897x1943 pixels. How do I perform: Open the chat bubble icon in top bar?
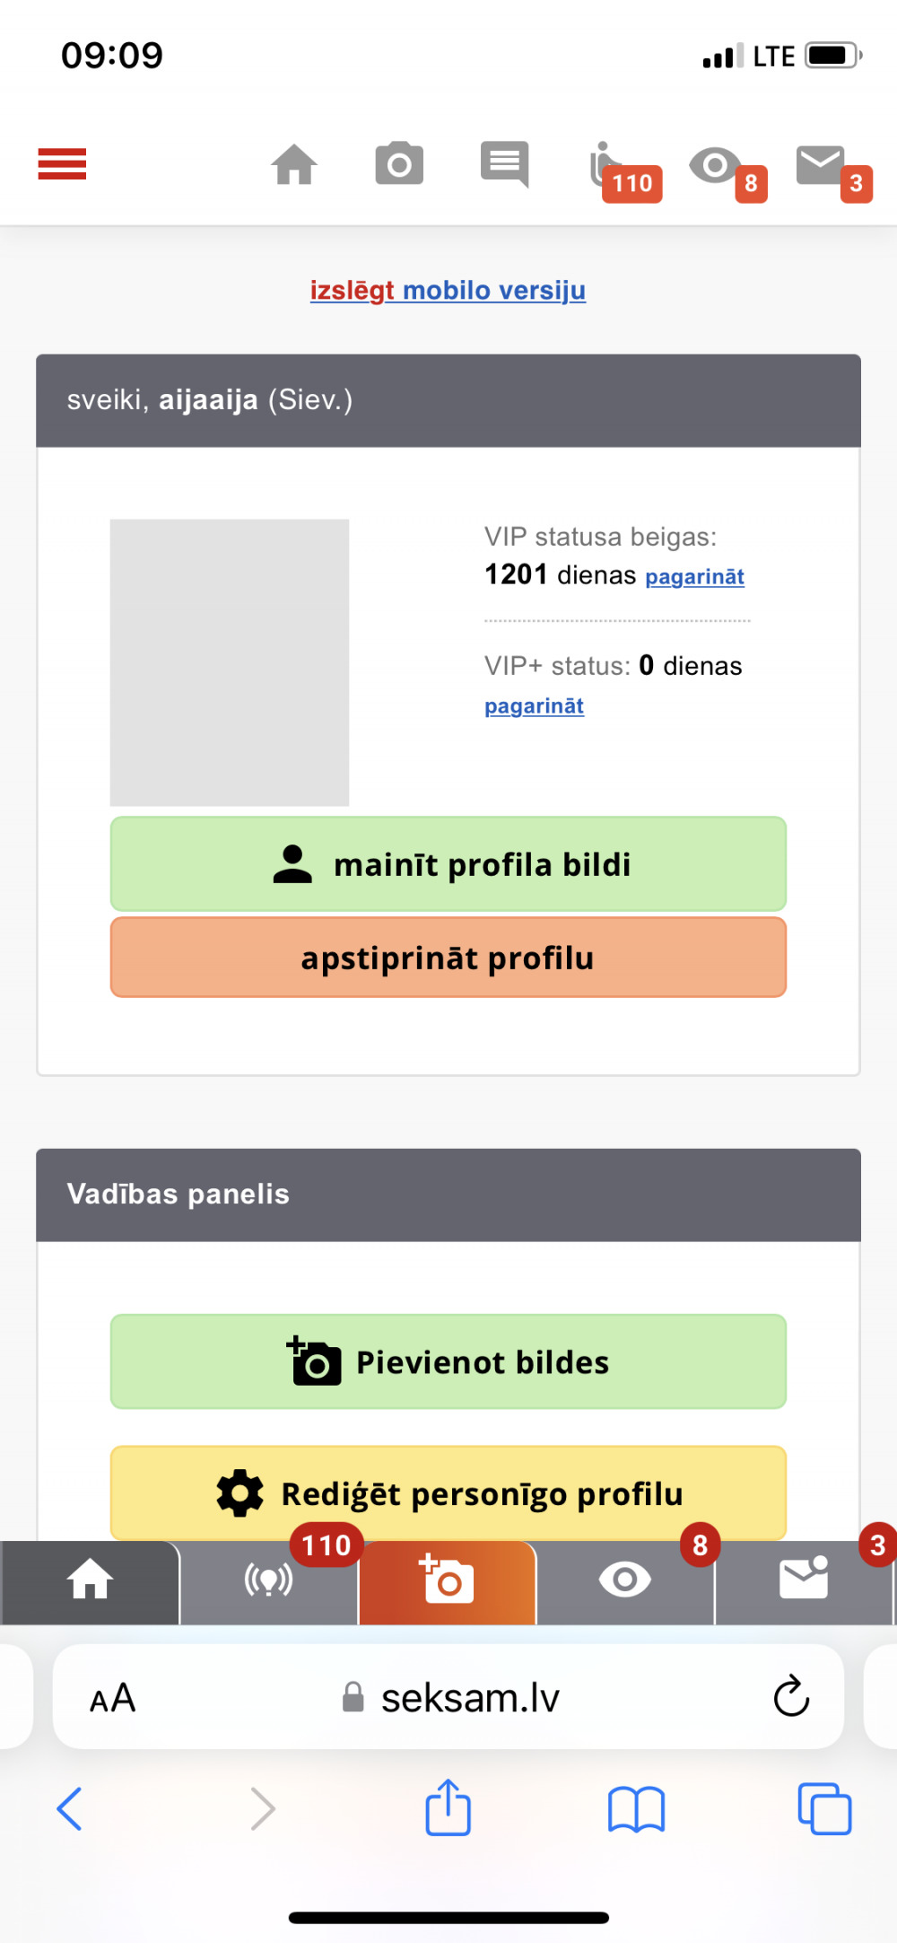tap(504, 164)
